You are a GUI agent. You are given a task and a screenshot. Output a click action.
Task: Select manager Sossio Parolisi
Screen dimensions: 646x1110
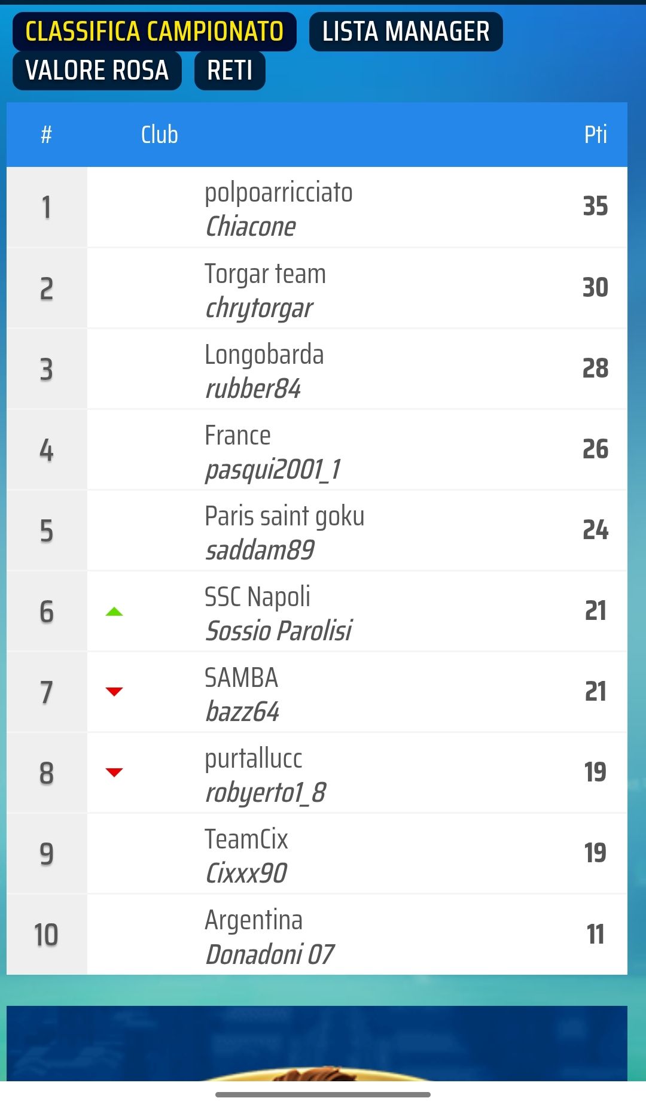278,631
